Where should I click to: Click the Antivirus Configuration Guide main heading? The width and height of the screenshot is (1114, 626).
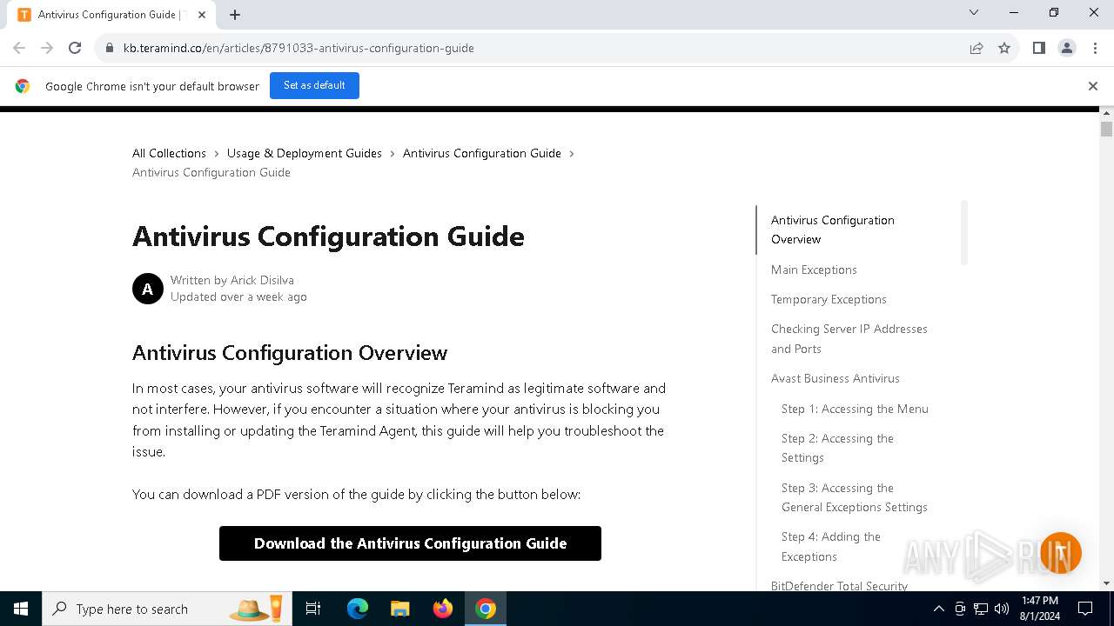[x=328, y=236]
